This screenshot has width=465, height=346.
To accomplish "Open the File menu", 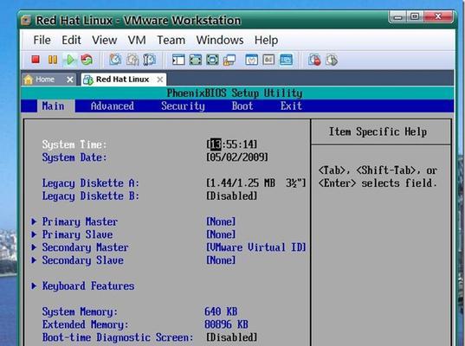I will pyautogui.click(x=42, y=40).
